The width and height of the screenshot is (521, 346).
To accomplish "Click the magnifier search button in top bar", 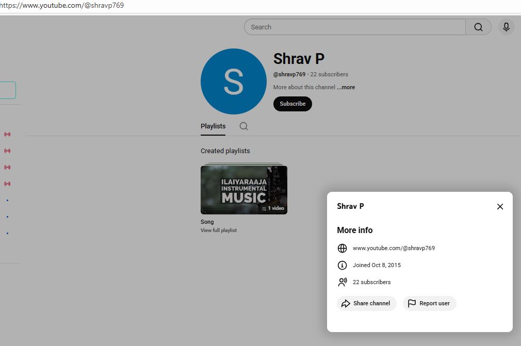I will coord(478,27).
